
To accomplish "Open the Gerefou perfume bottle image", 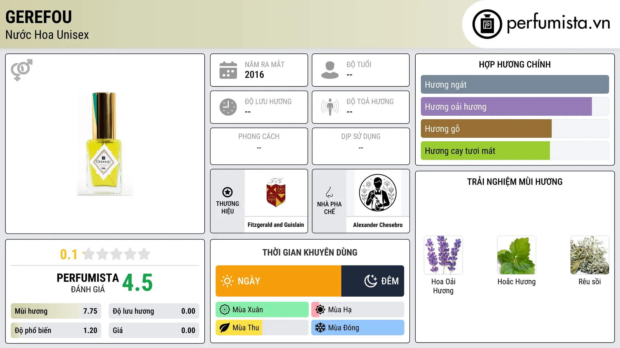I will click(x=105, y=144).
